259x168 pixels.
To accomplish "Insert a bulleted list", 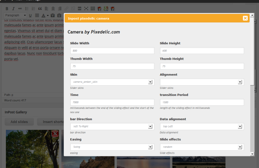I will pos(27,9).
